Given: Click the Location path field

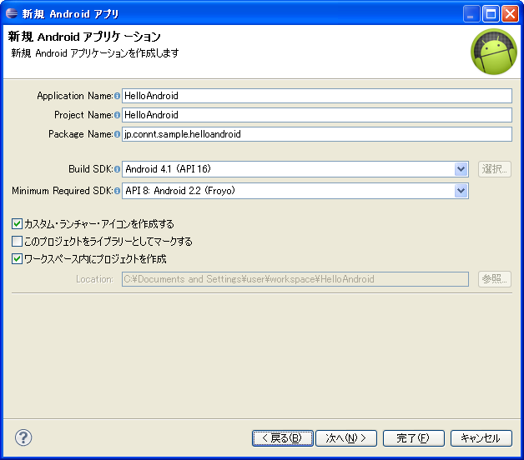Looking at the screenshot, I should point(295,279).
